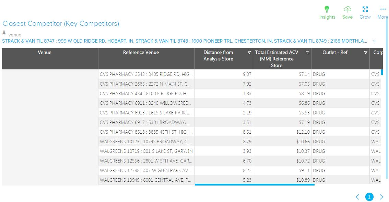Image resolution: width=389 pixels, height=202 pixels.
Task: Open the More options ellipsis
Action: click(383, 10)
